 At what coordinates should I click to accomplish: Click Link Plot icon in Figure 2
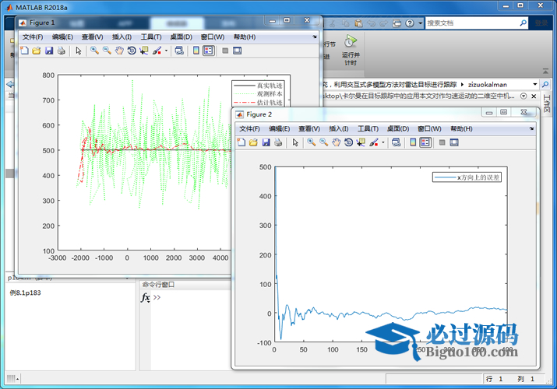coord(396,142)
